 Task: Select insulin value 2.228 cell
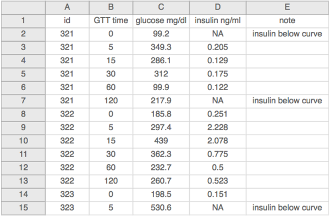pos(218,128)
